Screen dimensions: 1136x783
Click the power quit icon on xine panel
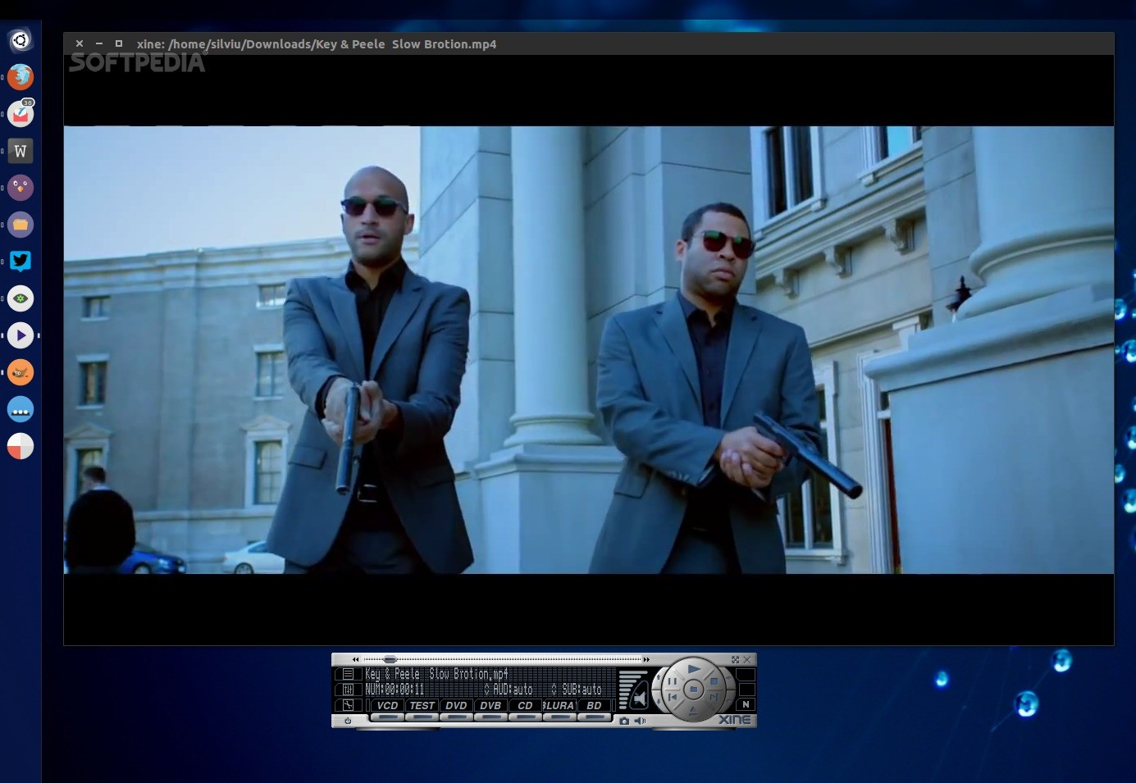click(x=348, y=721)
